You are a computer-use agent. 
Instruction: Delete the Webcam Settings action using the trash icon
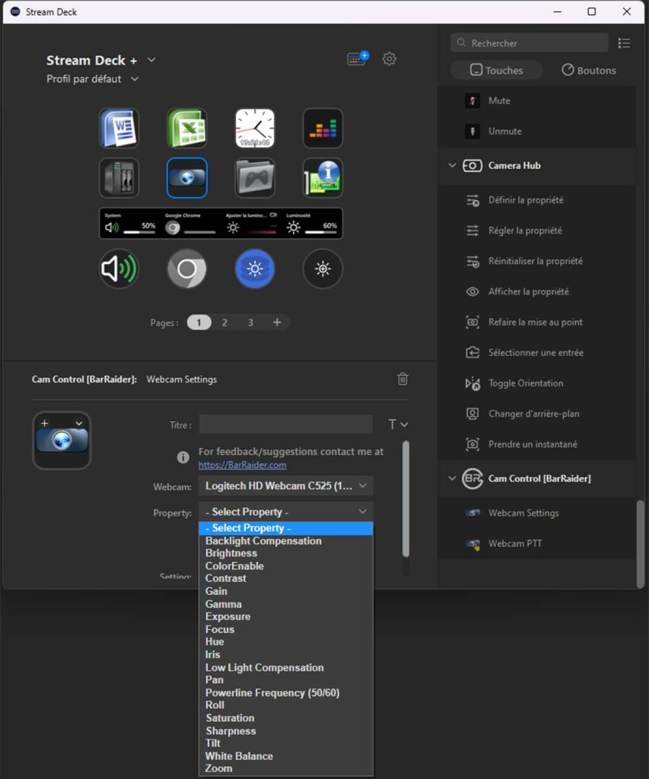click(x=402, y=378)
